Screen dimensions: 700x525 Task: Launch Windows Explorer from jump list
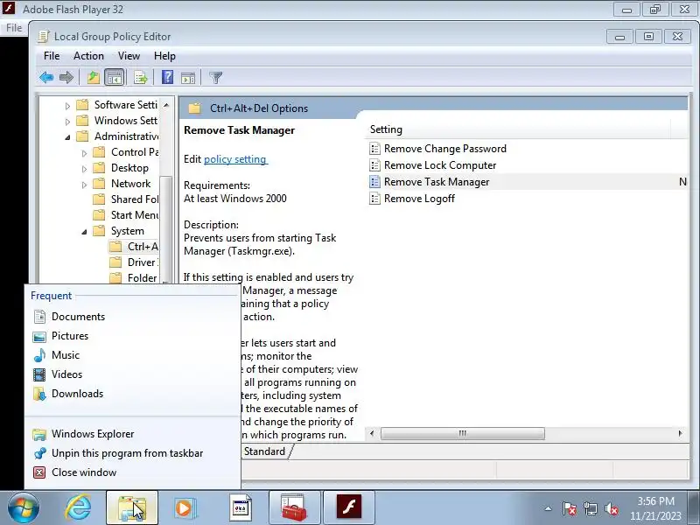[x=133, y=433]
